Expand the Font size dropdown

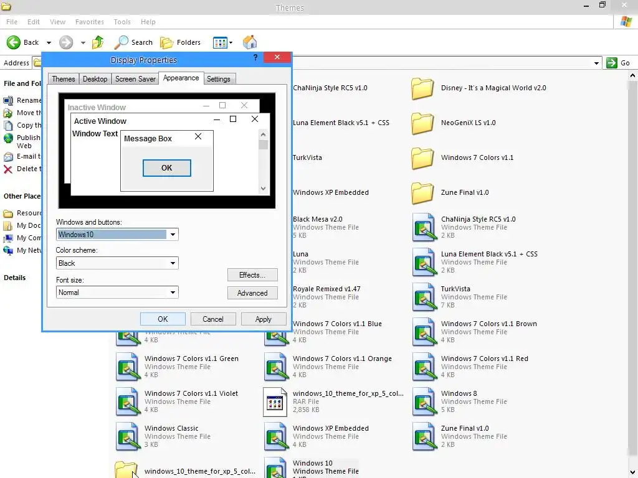tap(173, 293)
